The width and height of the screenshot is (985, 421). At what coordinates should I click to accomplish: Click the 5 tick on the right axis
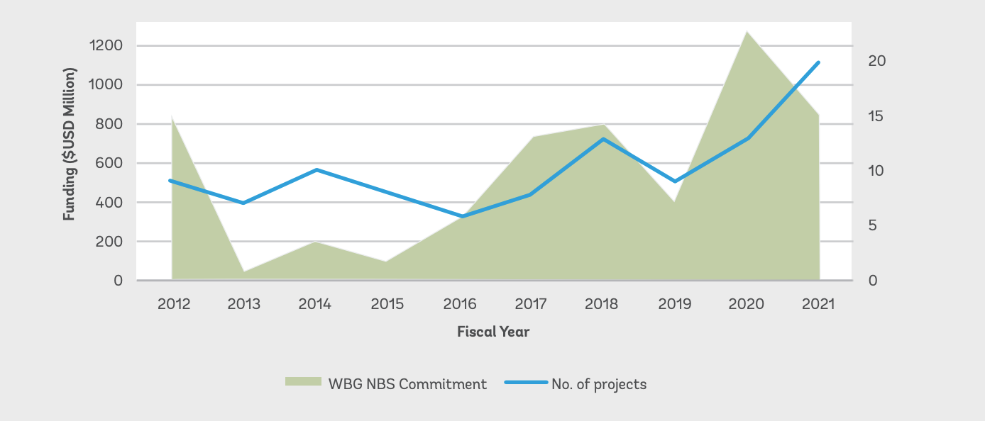(x=874, y=225)
